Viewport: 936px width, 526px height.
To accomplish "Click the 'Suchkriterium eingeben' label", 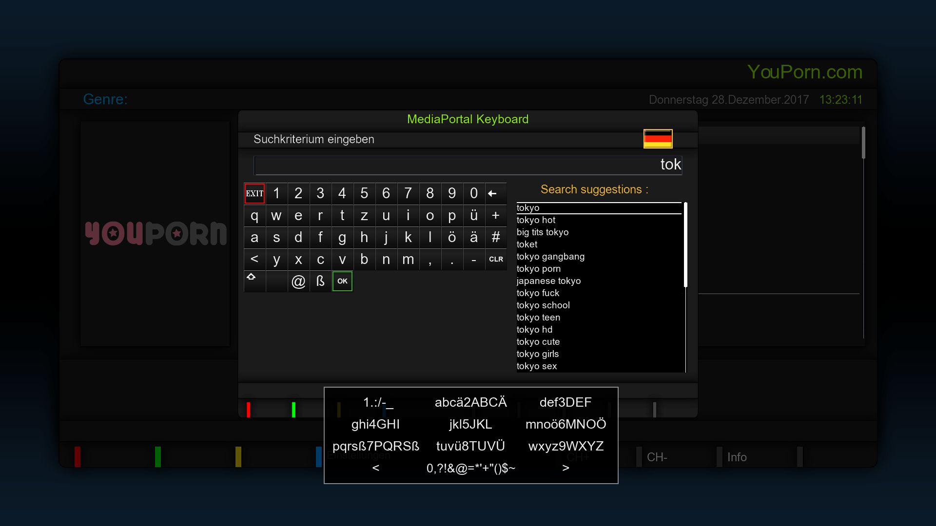I will (x=314, y=139).
